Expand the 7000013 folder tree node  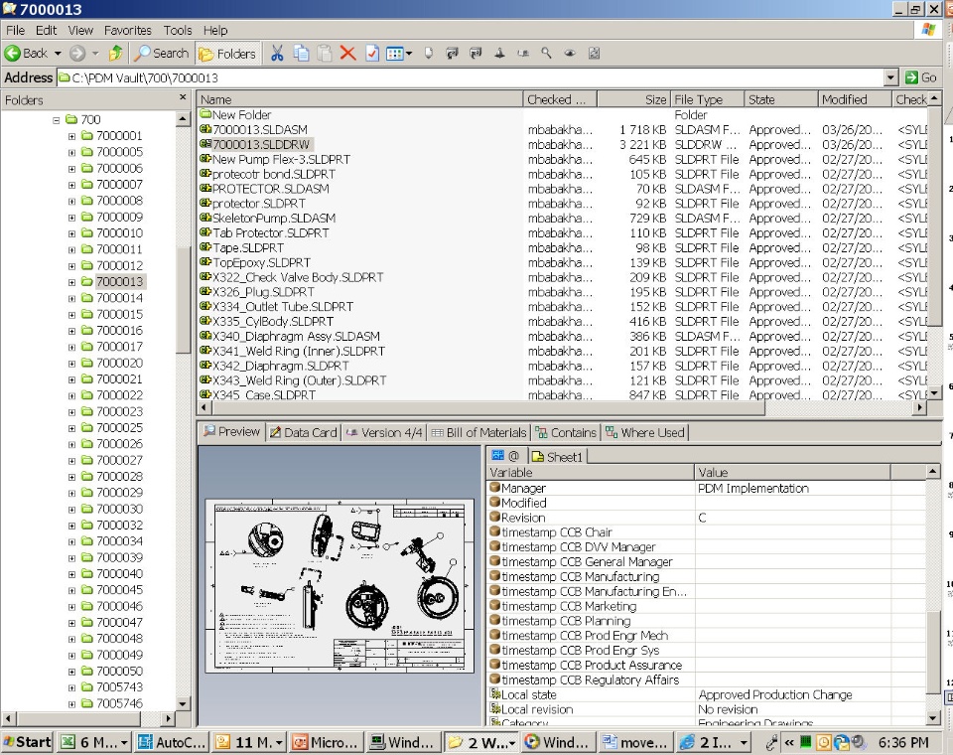coord(72,282)
